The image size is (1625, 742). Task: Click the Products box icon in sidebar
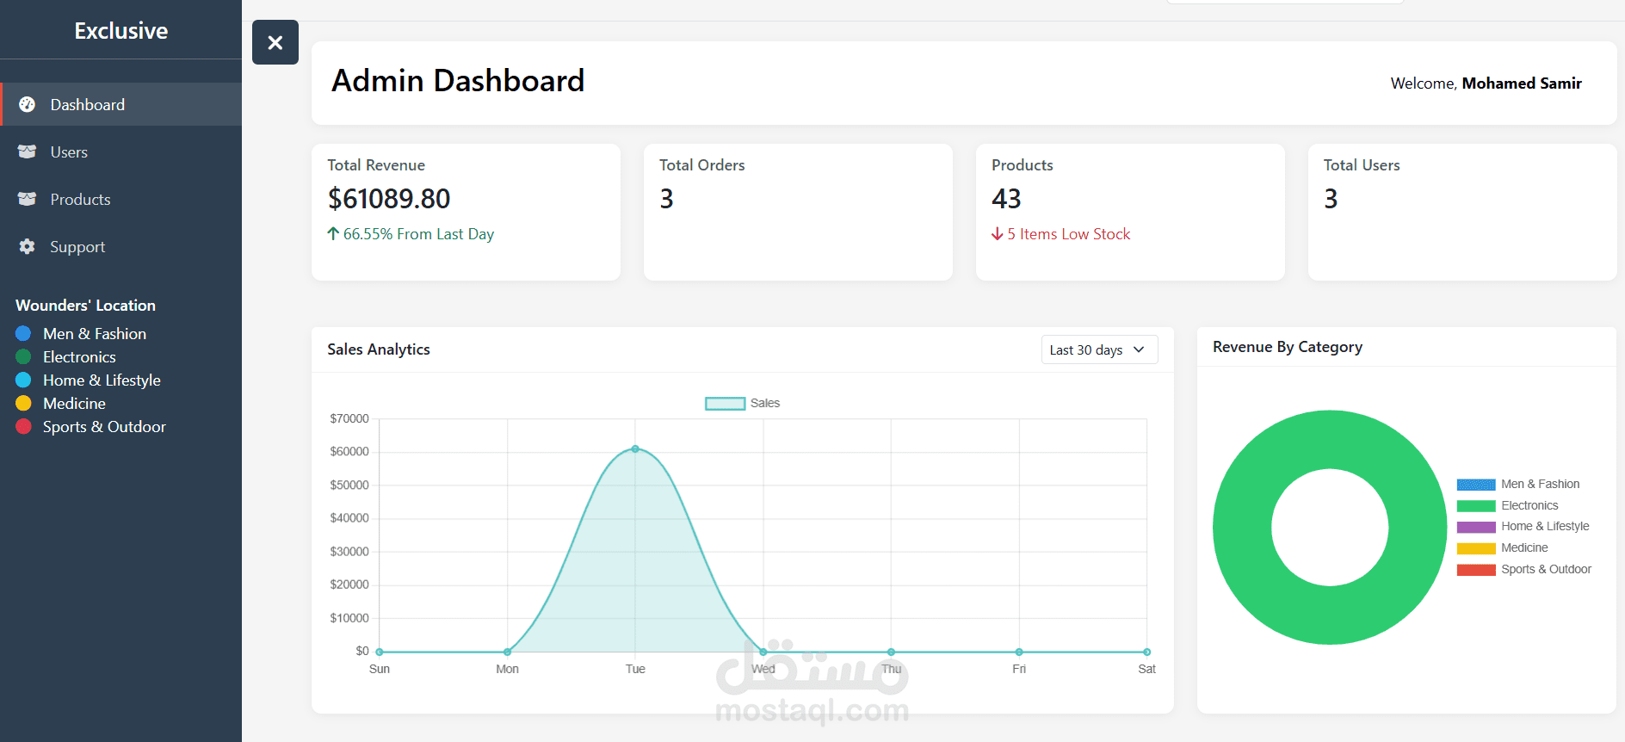28,199
